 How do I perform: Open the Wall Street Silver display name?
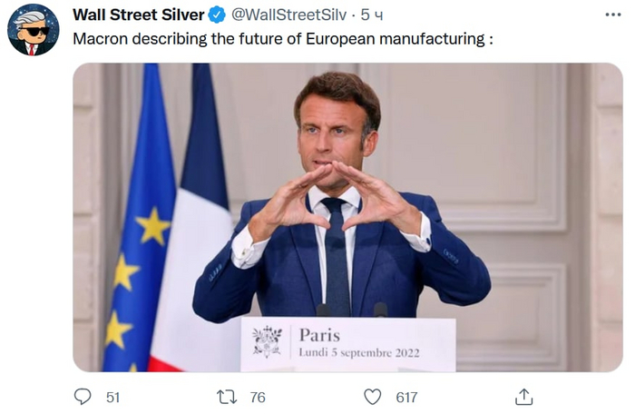coord(139,15)
